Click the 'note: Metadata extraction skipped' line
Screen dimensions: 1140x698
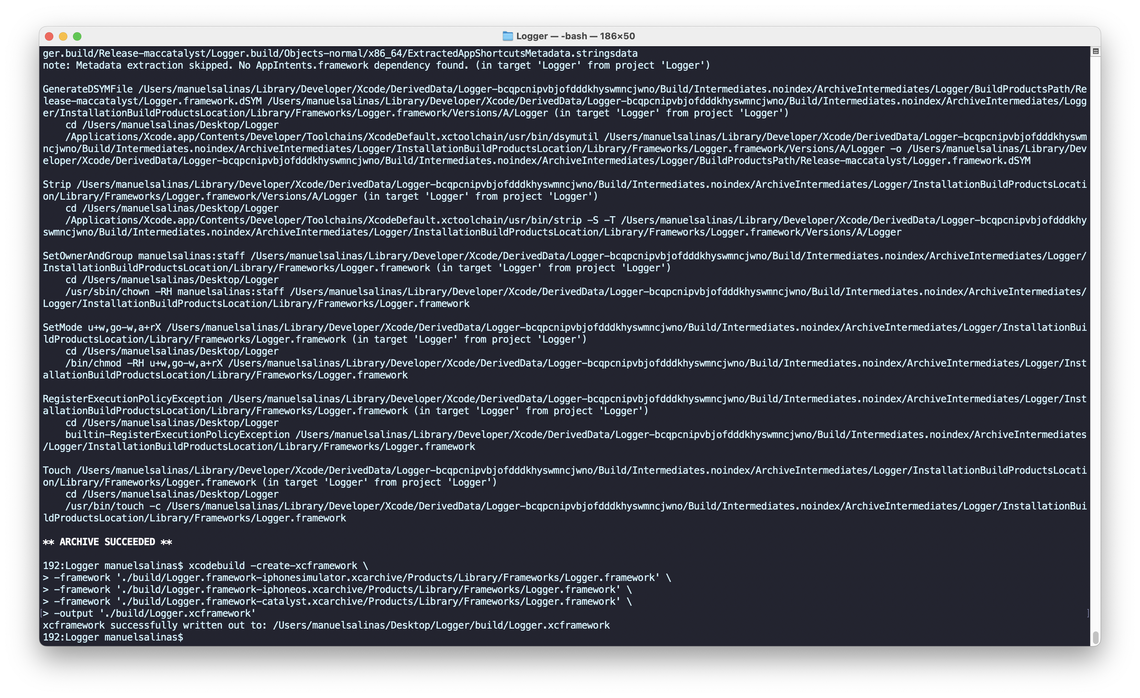click(x=376, y=65)
